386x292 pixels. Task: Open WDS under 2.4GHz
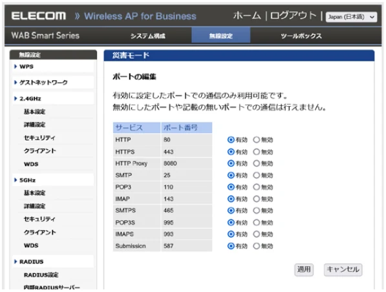click(31, 164)
